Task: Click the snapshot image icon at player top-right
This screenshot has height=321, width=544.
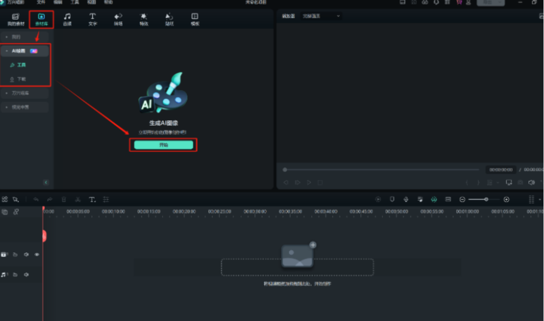Action: (541, 16)
